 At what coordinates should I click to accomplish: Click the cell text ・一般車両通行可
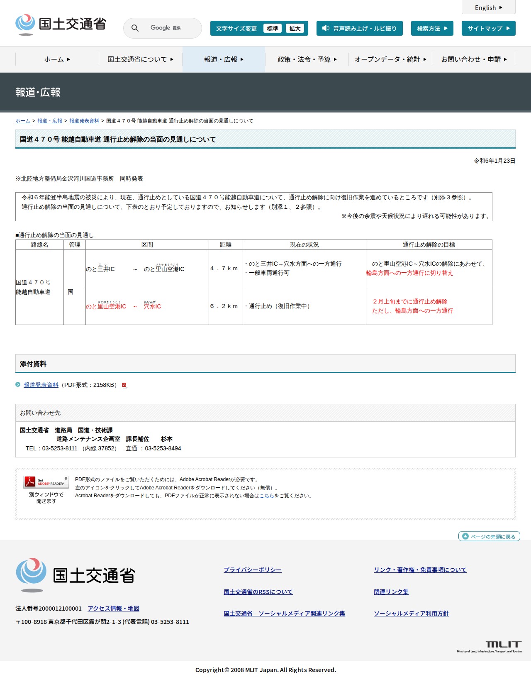267,273
